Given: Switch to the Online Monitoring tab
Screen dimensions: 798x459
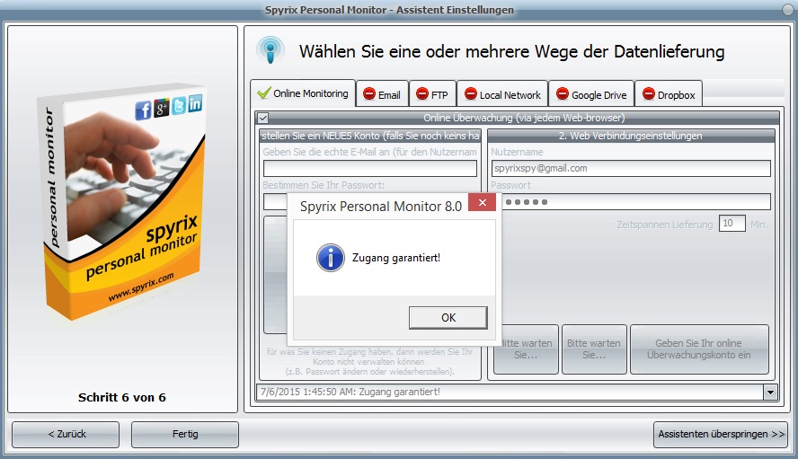Looking at the screenshot, I should pos(303,93).
